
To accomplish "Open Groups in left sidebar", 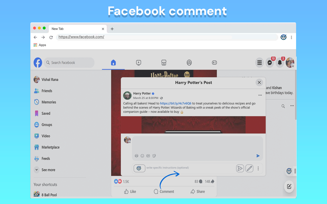I will point(43,125).
